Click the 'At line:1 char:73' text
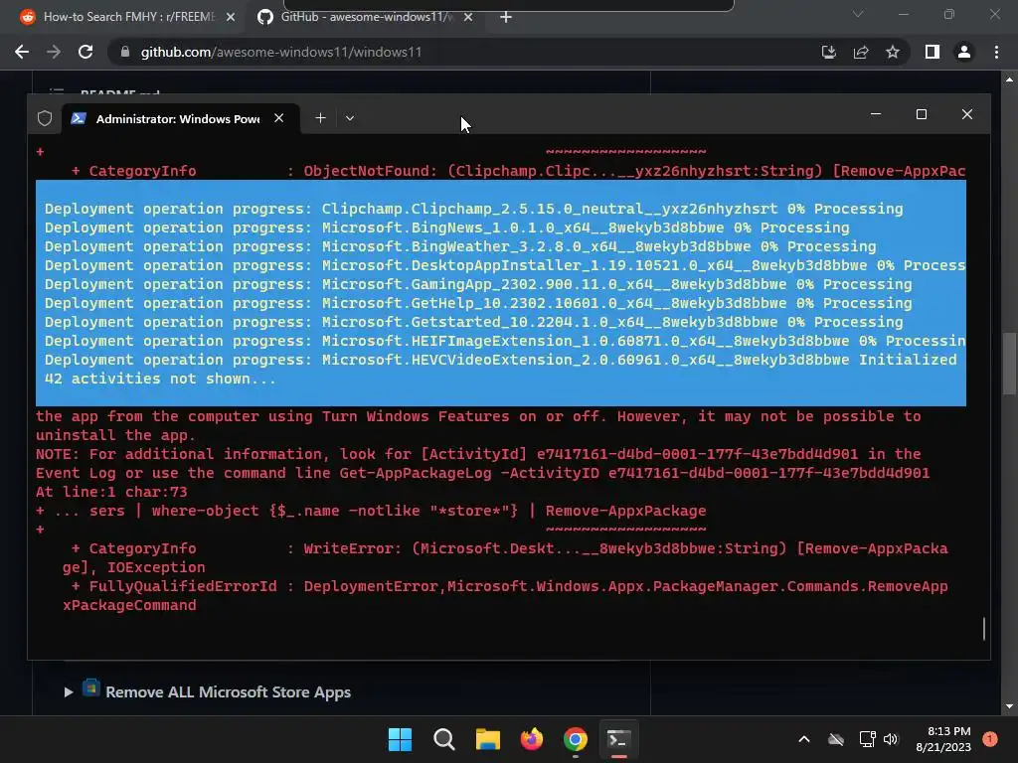The image size is (1018, 763). pyautogui.click(x=111, y=493)
